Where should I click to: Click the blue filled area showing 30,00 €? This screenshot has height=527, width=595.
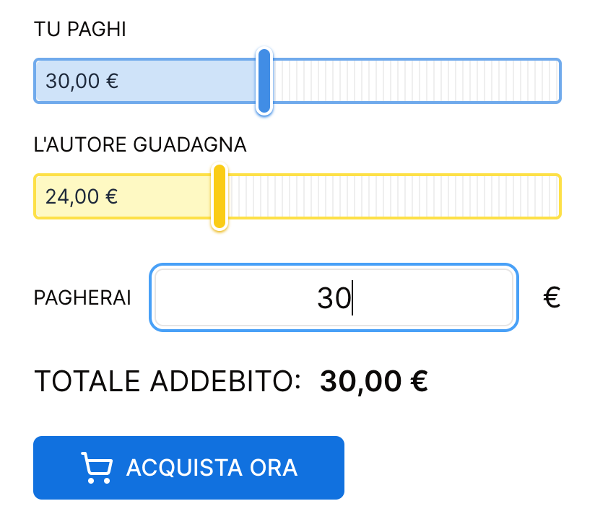click(188, 81)
